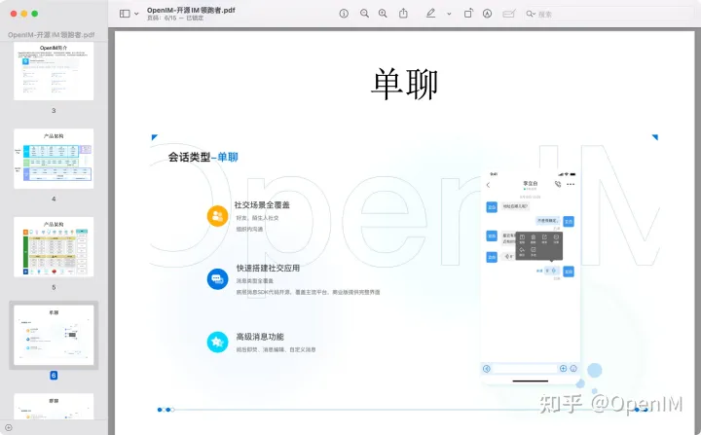Click the window title OpenIM-开源IM领跑者.pdf

coord(191,10)
